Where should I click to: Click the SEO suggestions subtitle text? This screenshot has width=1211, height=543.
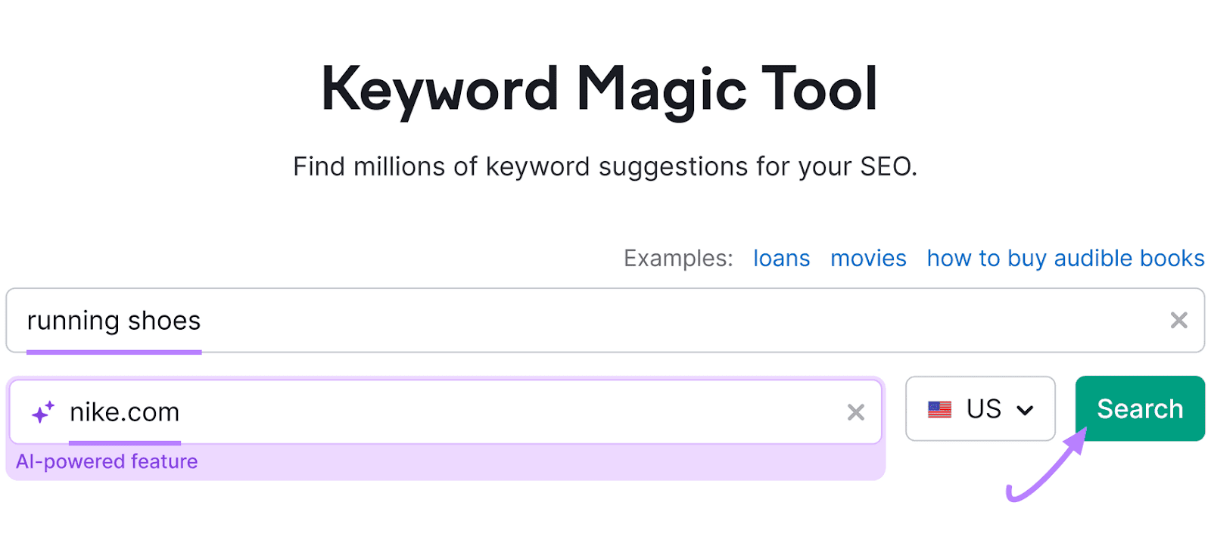coord(605,166)
